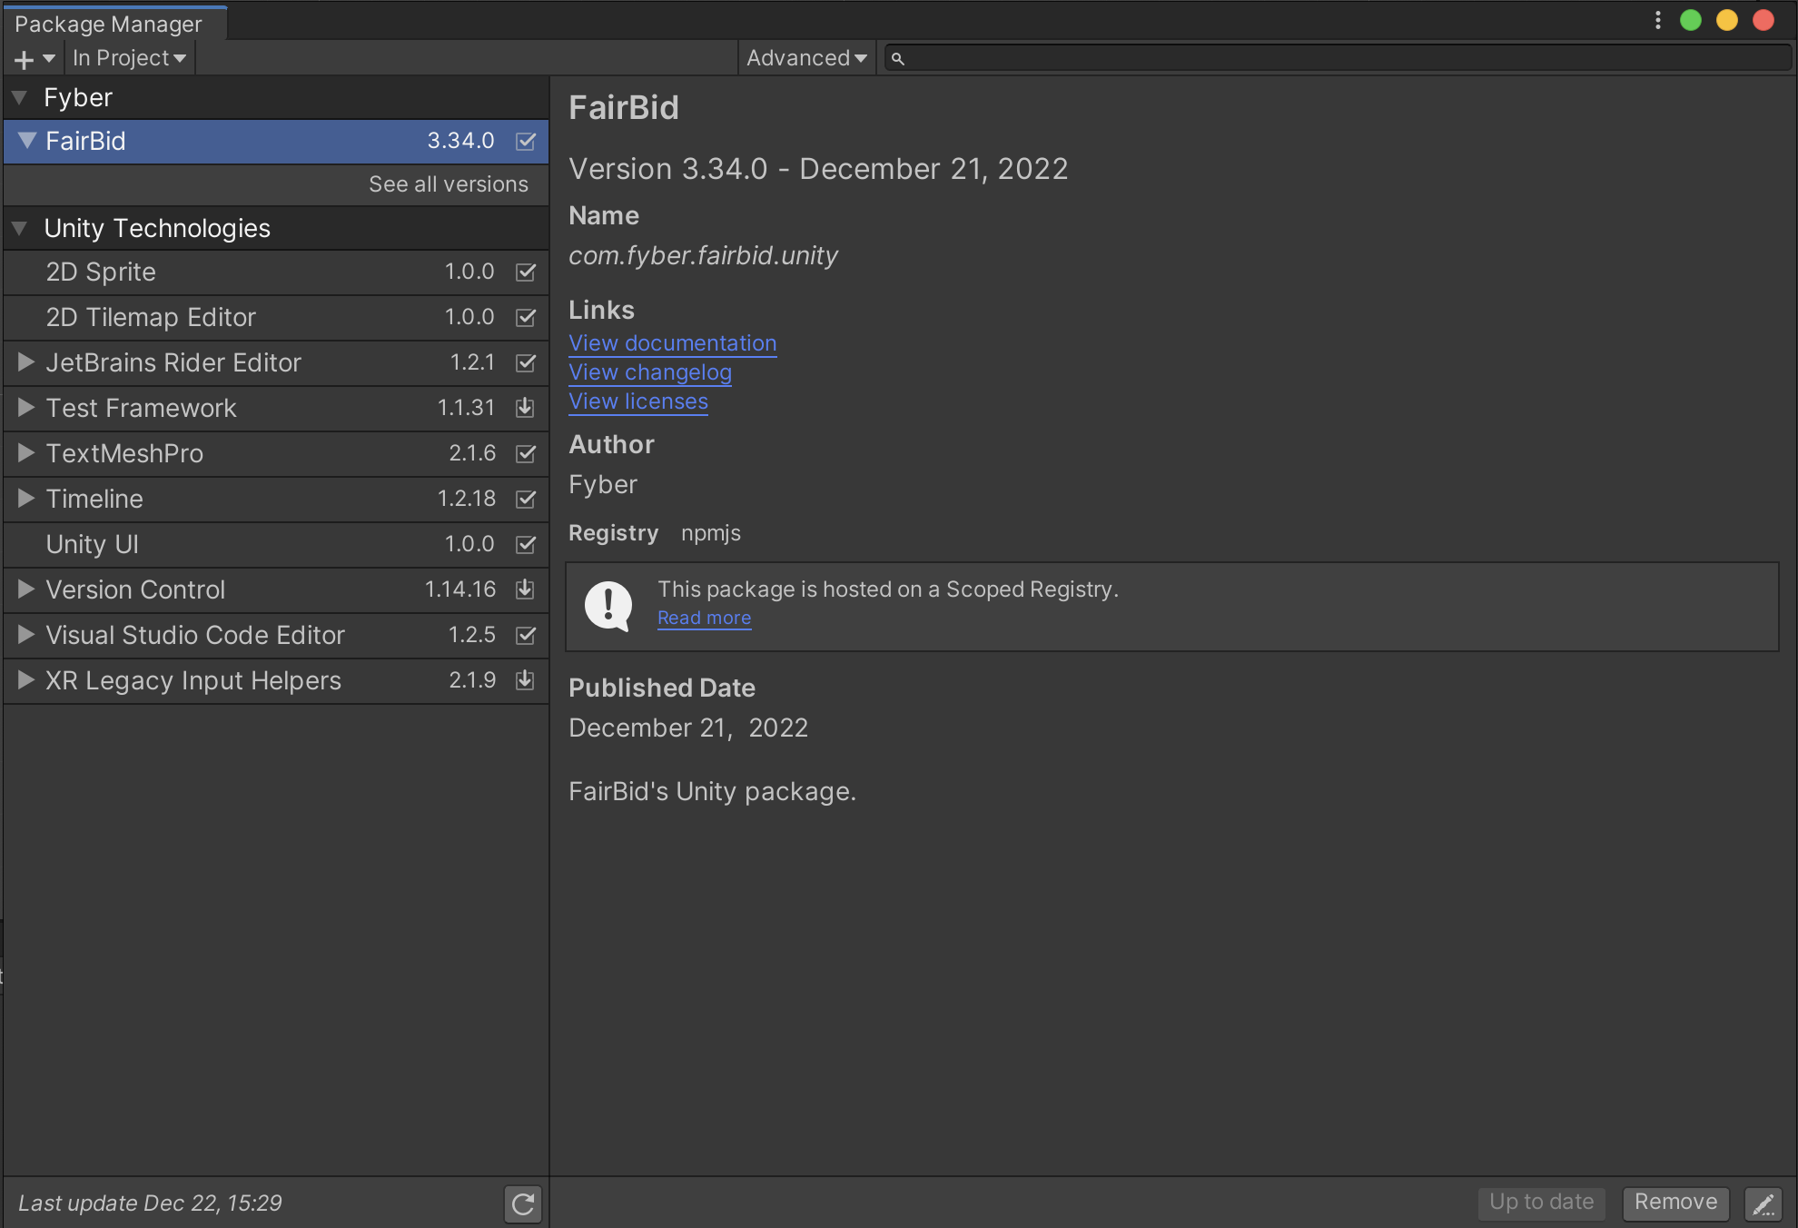Image resolution: width=1798 pixels, height=1228 pixels.
Task: Click the com.fyber.fairbid.unity package name
Action: [703, 256]
